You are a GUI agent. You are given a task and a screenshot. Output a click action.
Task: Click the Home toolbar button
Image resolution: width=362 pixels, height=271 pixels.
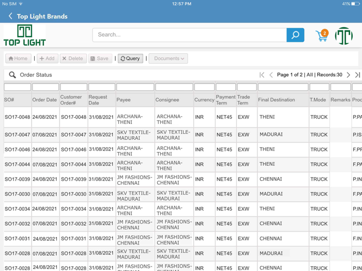pyautogui.click(x=18, y=58)
